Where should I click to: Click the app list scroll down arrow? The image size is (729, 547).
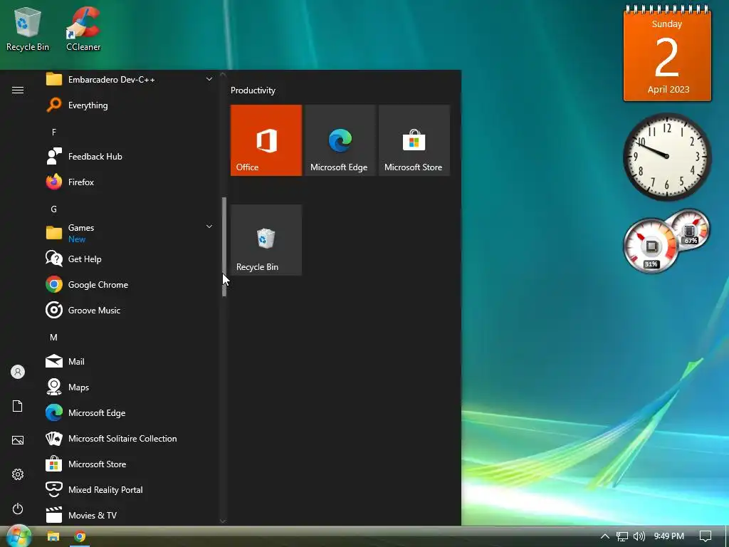223,521
